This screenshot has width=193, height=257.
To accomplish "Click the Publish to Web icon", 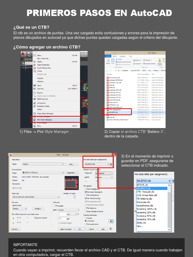I will [34, 106].
